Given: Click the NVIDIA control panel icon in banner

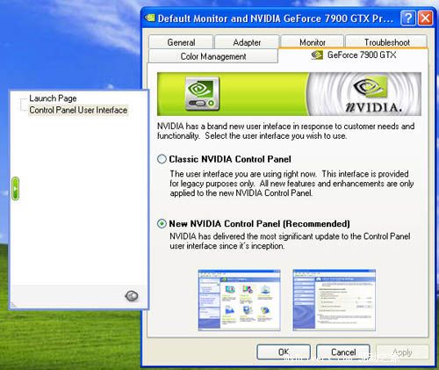Looking at the screenshot, I should coord(202,94).
